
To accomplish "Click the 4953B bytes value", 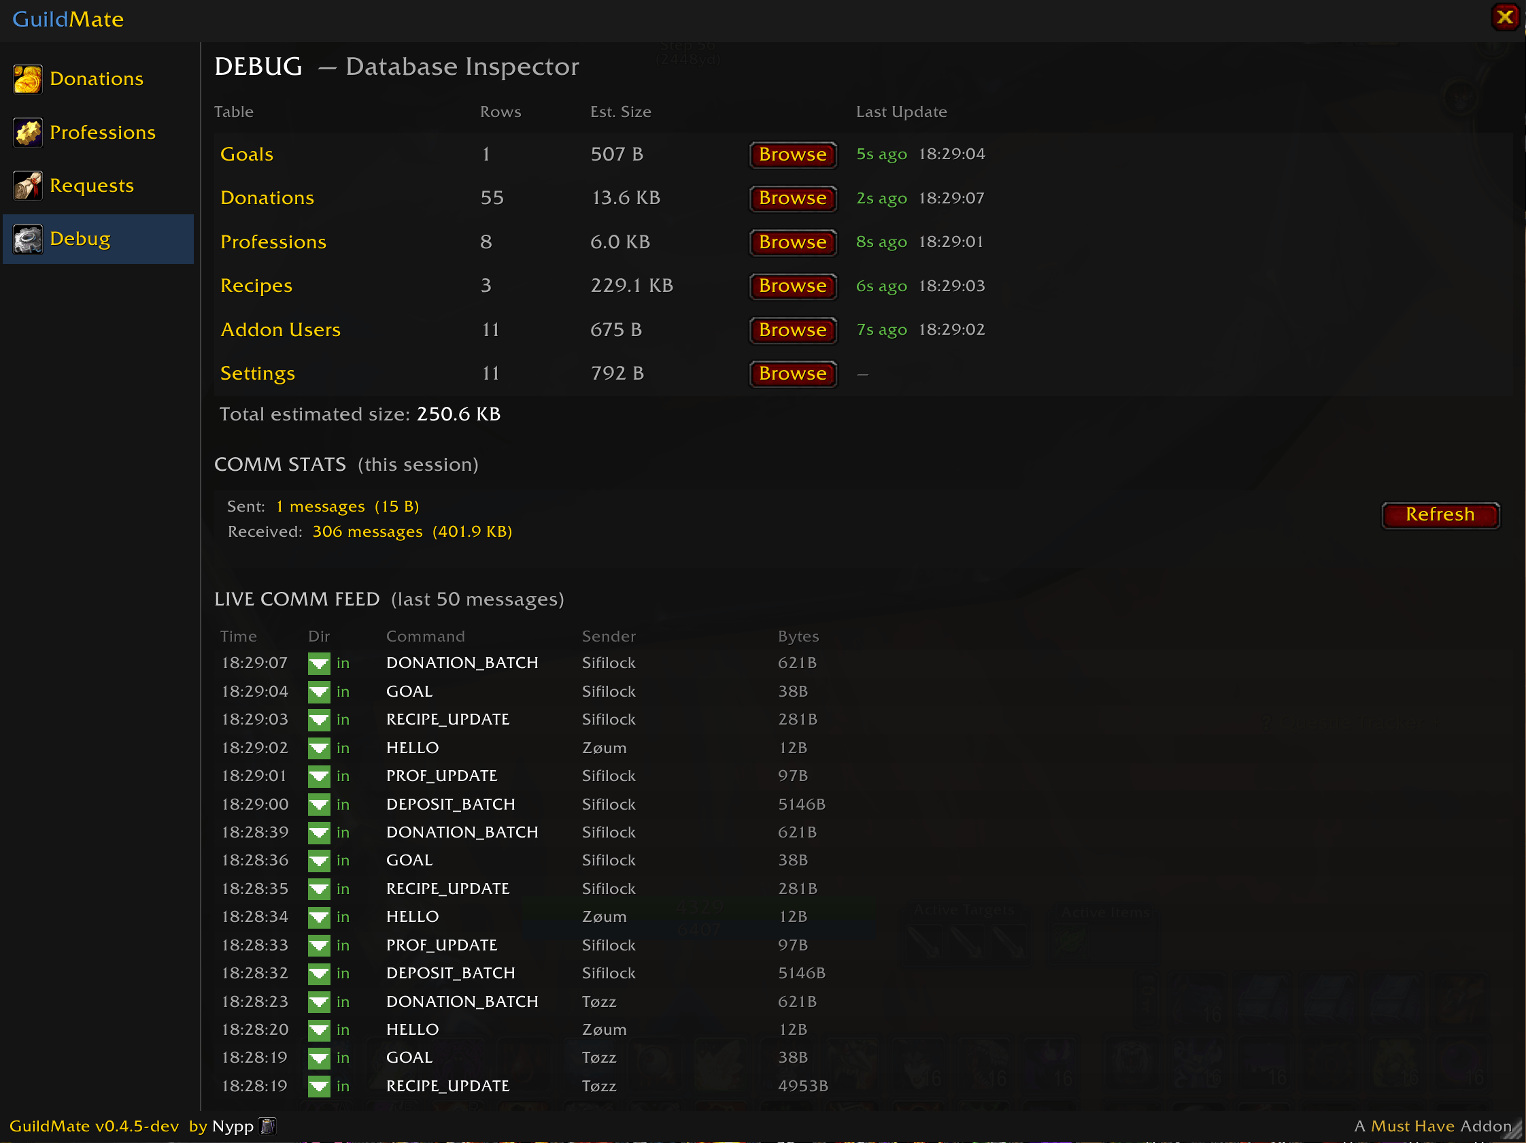I will (803, 1087).
